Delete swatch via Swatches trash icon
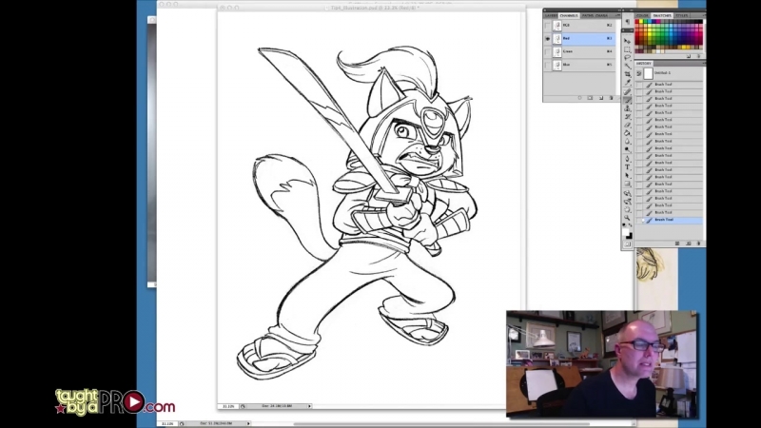This screenshot has width=761, height=428. [699, 56]
